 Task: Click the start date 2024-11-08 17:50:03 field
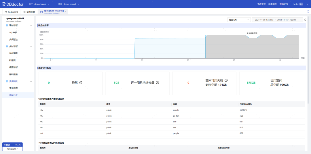(x=264, y=20)
